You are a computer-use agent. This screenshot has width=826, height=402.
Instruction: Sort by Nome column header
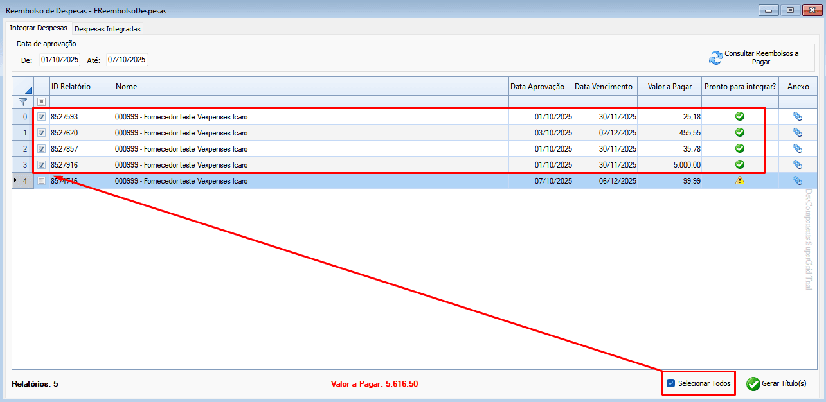311,87
